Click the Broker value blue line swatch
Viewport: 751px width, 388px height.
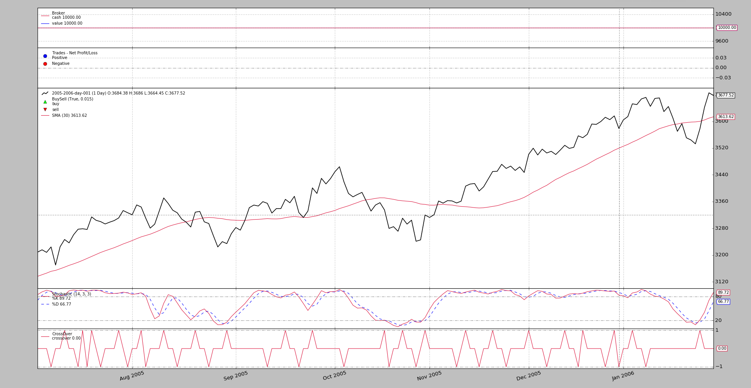click(45, 23)
